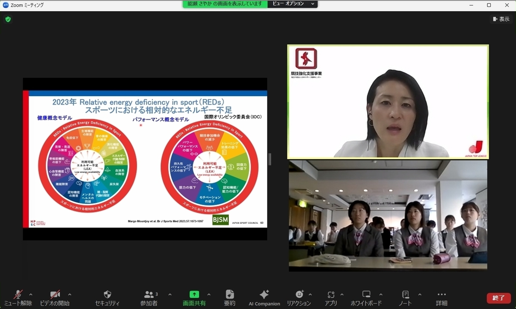Viewport: 516px width, 309px height.
Task: Click the red 終了 button
Action: pos(499,298)
